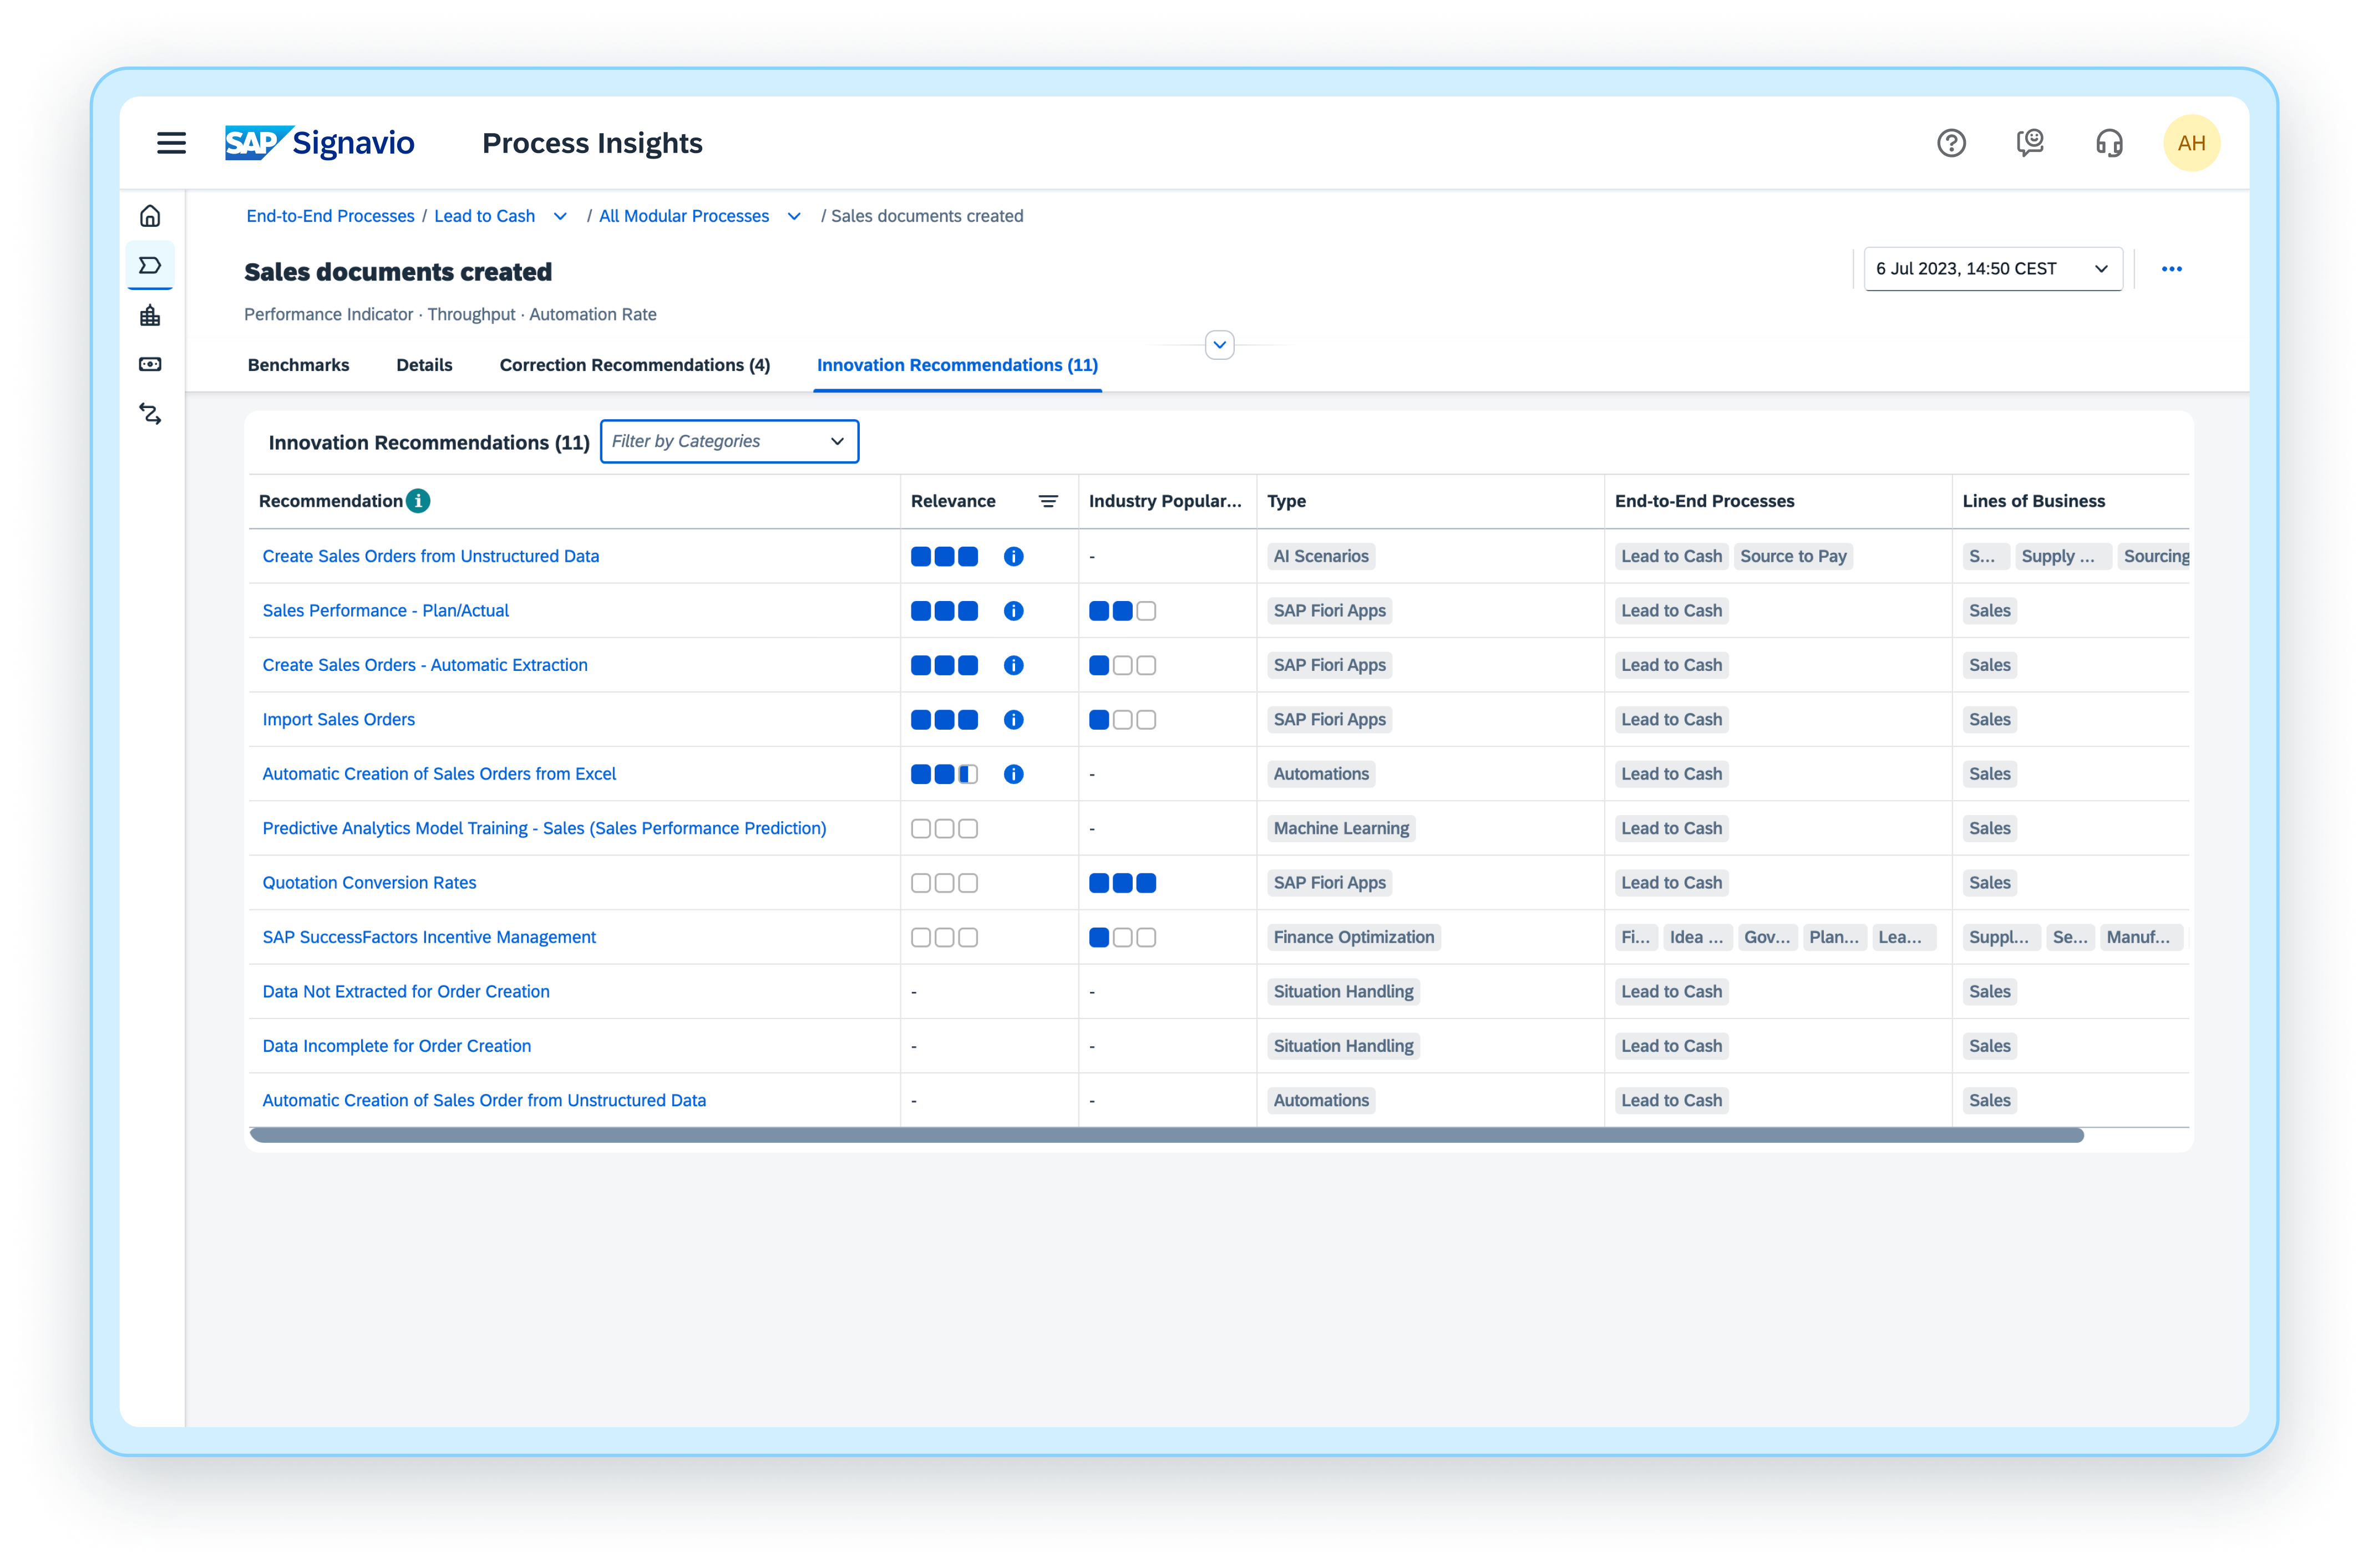Open Create Sales Orders from Unstructured Data
Viewport: 2368px width, 1568px height.
(x=430, y=556)
